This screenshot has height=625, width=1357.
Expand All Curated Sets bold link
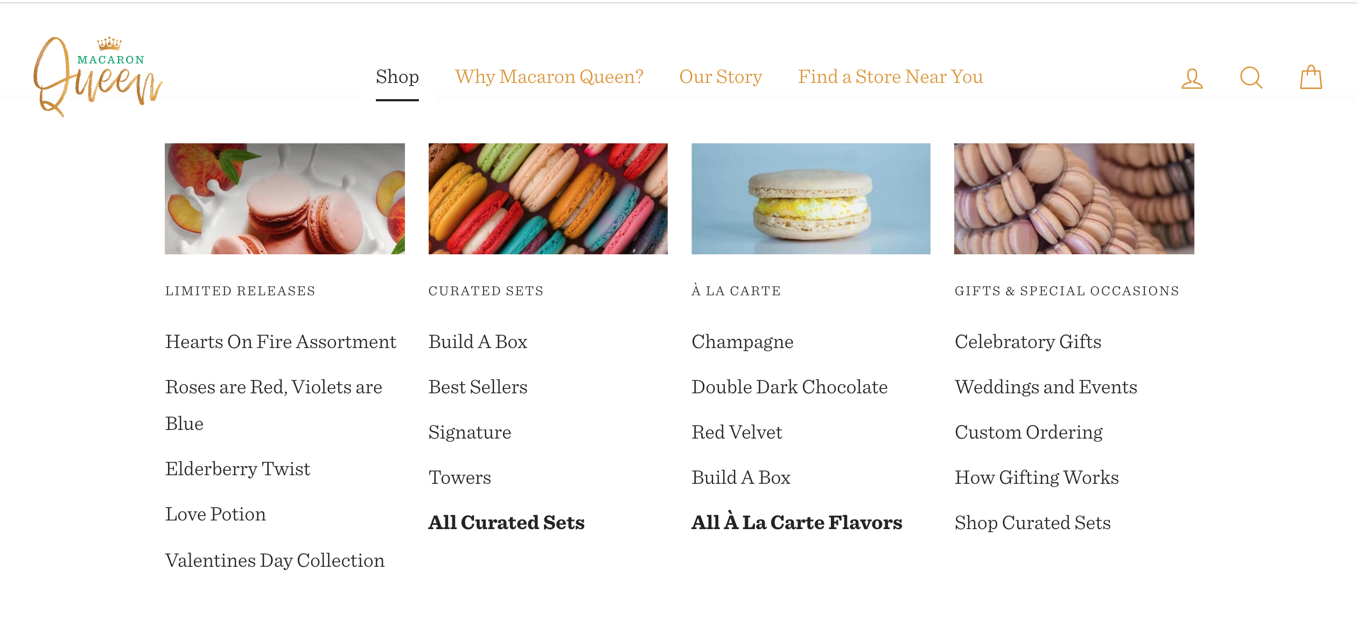pos(506,523)
